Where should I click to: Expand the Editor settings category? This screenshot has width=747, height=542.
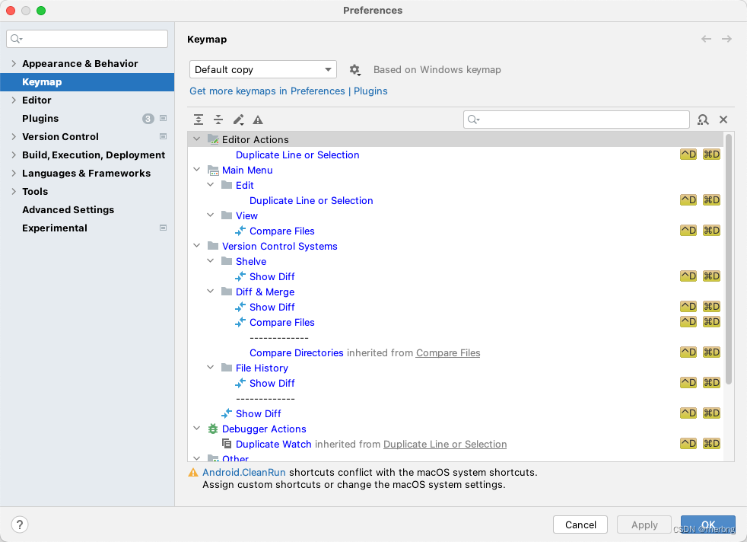click(14, 100)
